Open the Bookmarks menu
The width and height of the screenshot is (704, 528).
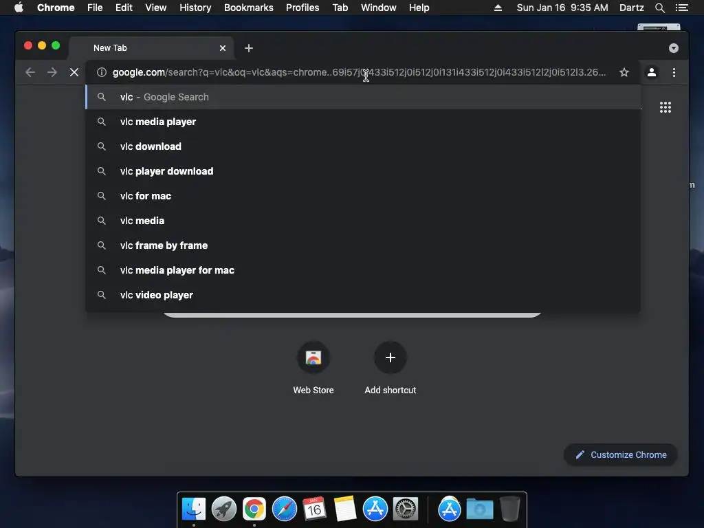click(249, 8)
